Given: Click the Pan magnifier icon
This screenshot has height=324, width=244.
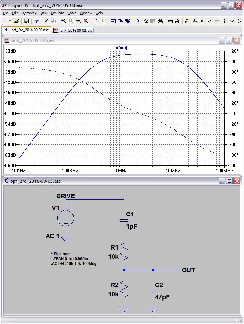Looking at the screenshot, I should pyautogui.click(x=71, y=21).
